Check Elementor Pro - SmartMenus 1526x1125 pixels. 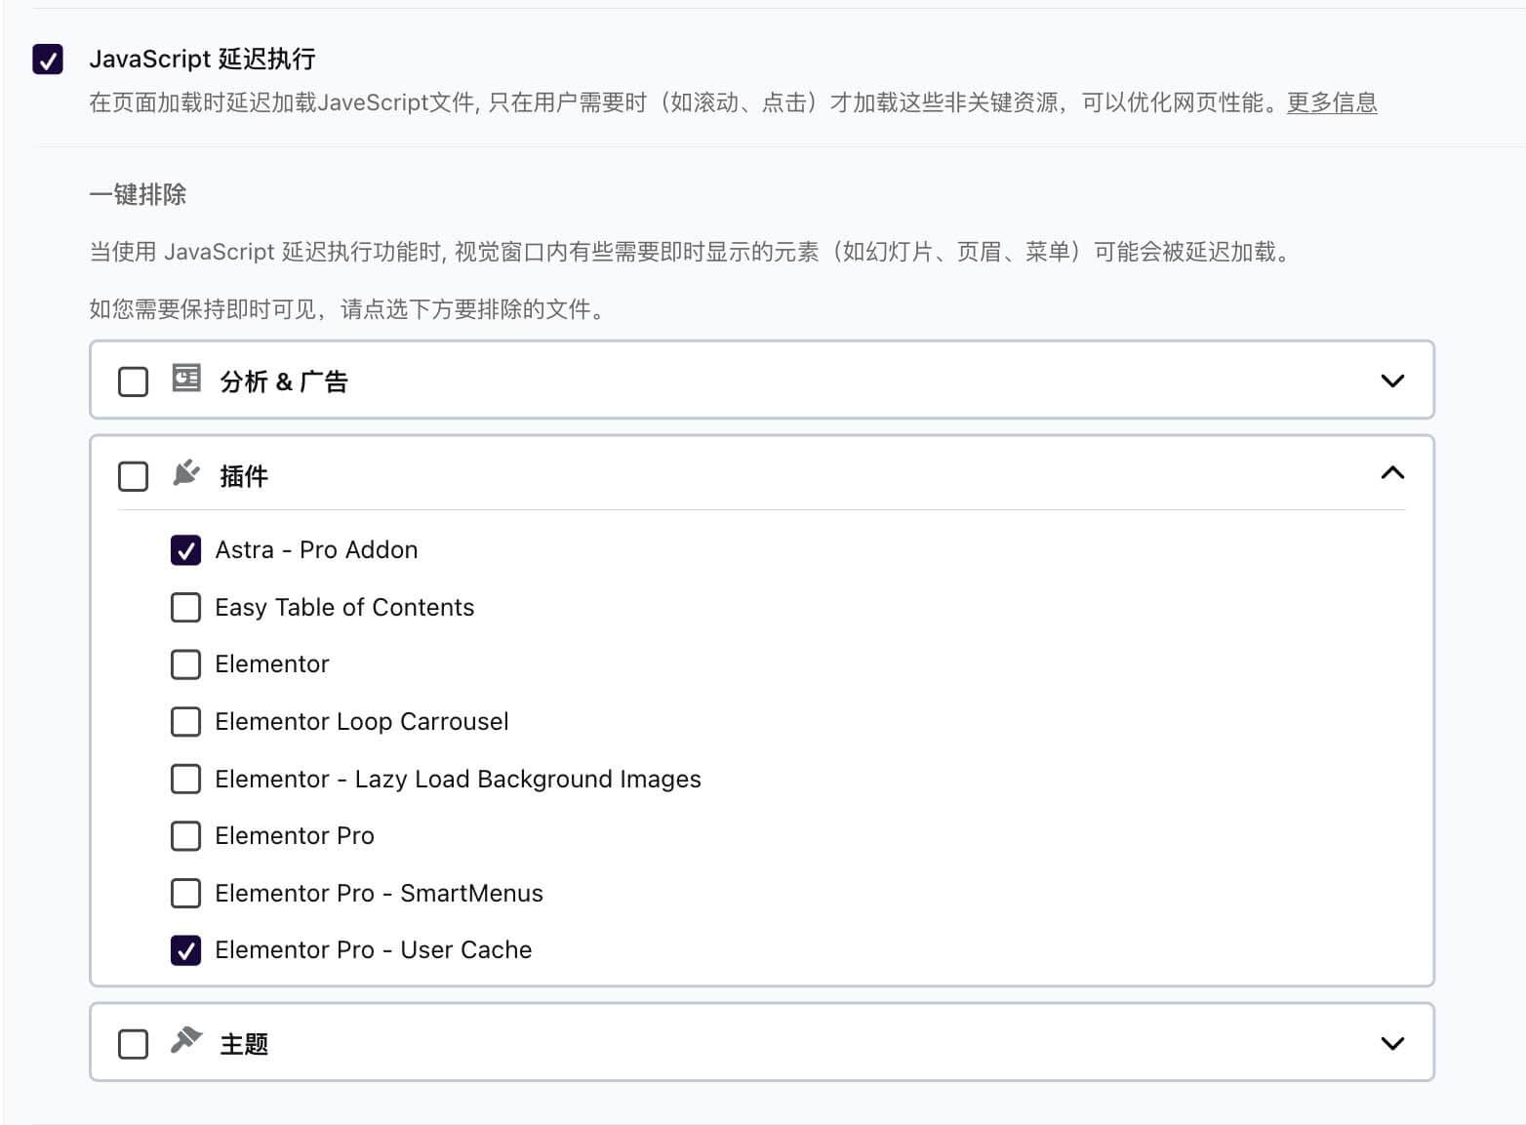click(x=185, y=894)
